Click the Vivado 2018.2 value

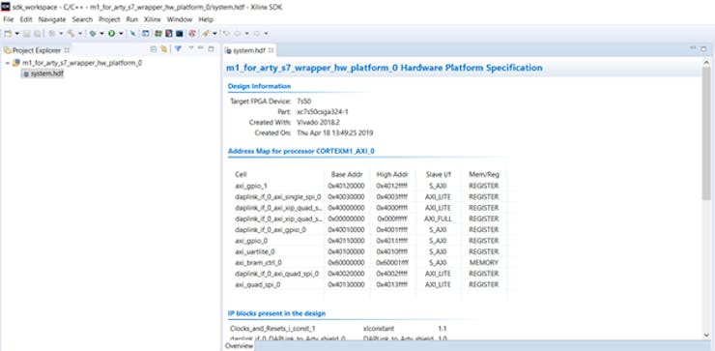point(318,123)
